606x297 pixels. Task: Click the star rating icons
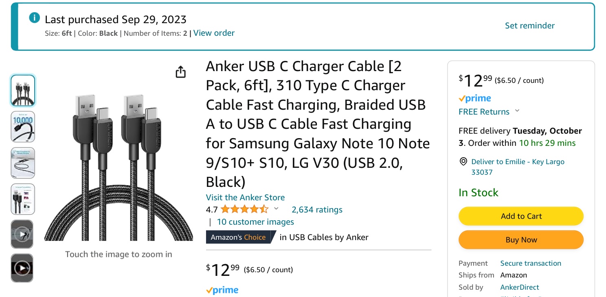[244, 210]
